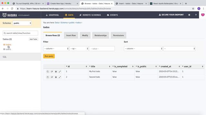206x115 pixels.
Task: Click the todos breadcrumb link
Action: [x=79, y=23]
